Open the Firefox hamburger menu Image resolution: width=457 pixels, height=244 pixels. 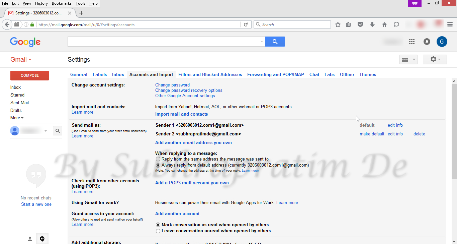pos(450,24)
